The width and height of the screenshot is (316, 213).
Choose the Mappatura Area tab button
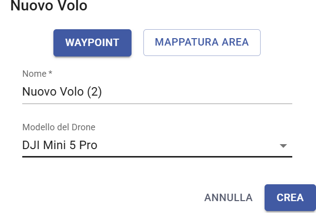coord(202,43)
